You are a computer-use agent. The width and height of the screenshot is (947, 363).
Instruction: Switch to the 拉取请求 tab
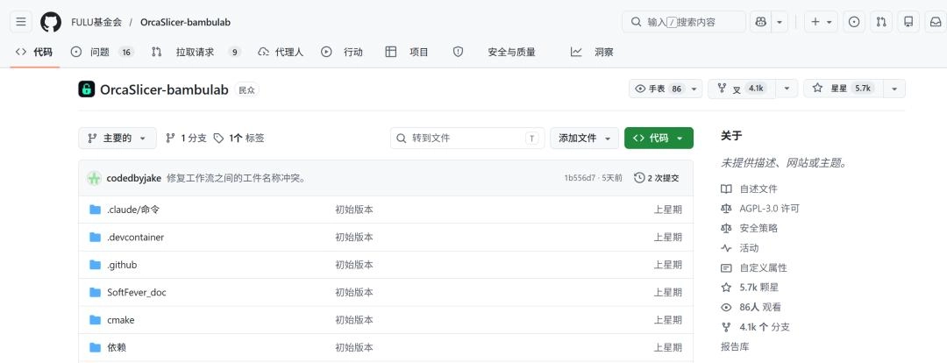[196, 52]
